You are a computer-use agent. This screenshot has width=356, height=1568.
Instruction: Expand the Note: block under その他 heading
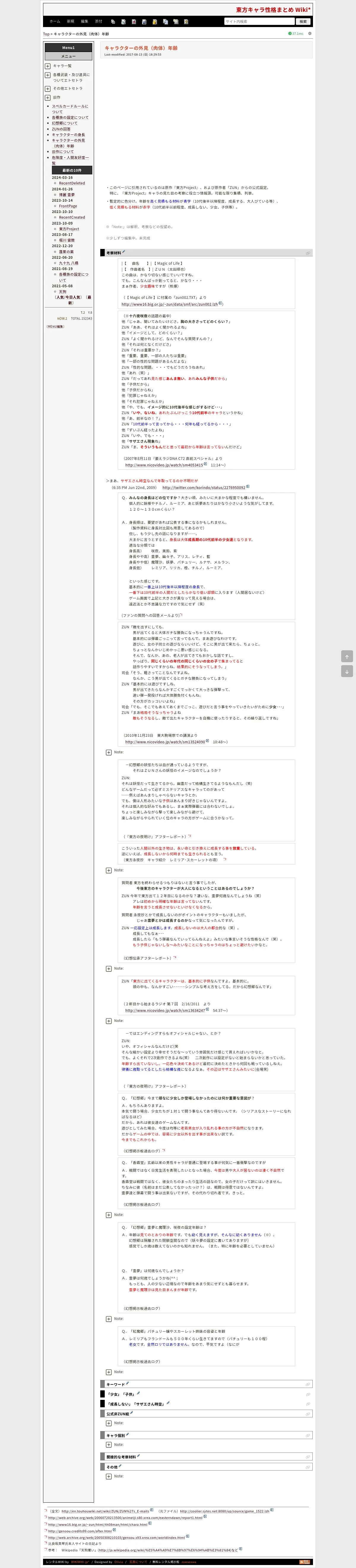point(109,1476)
